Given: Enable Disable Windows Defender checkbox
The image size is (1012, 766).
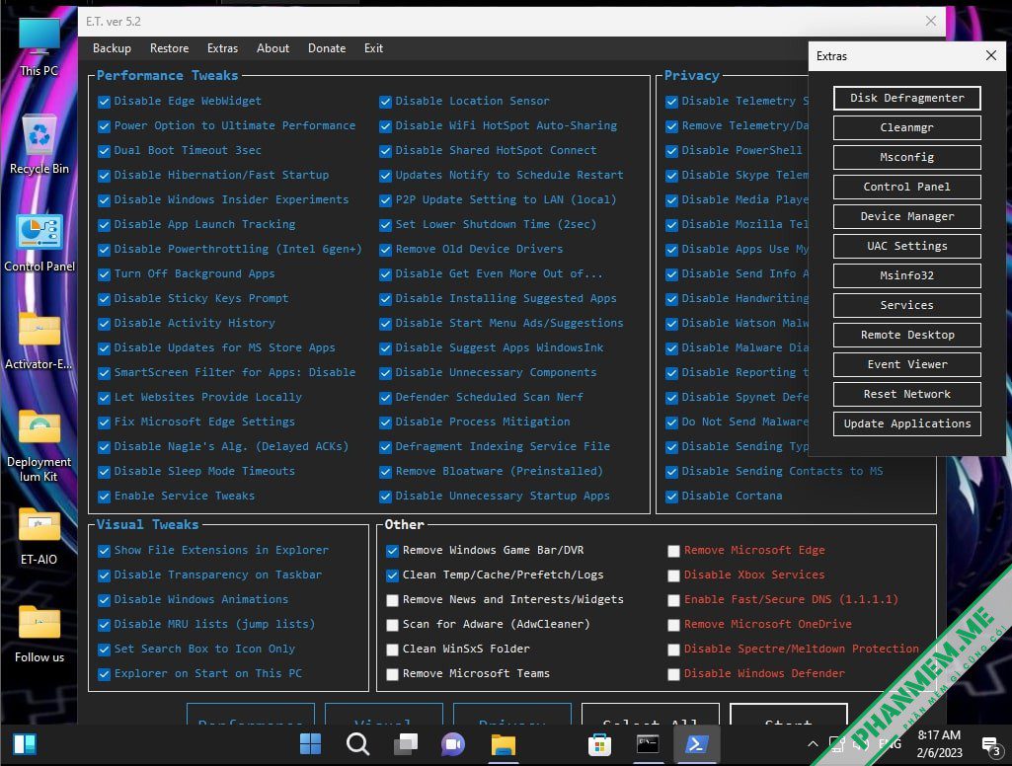Looking at the screenshot, I should [673, 674].
